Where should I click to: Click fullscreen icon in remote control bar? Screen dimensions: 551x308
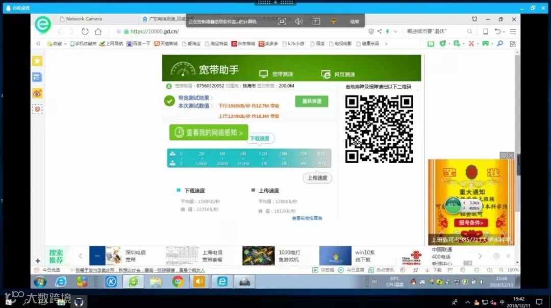point(282,21)
